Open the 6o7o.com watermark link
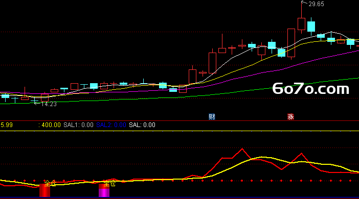Screen dimensions: 359x199 point(311,89)
